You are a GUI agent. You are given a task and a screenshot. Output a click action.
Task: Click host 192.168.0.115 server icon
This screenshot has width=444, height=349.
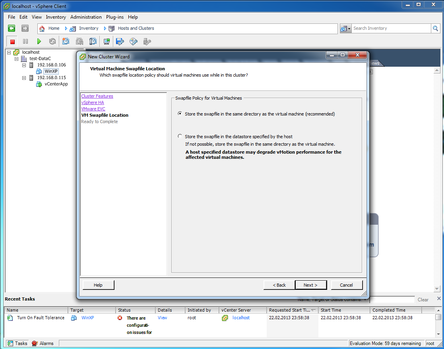pyautogui.click(x=31, y=78)
